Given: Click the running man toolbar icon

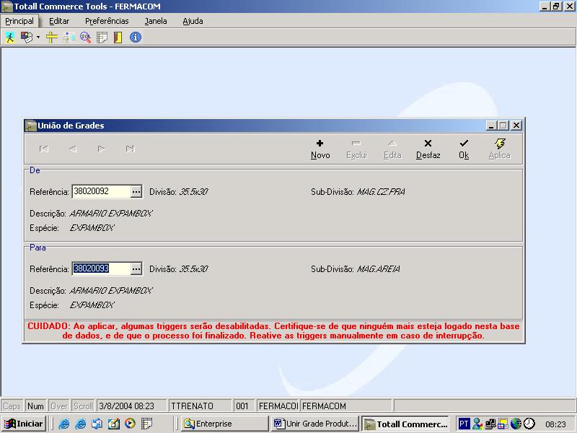Looking at the screenshot, I should tap(10, 38).
